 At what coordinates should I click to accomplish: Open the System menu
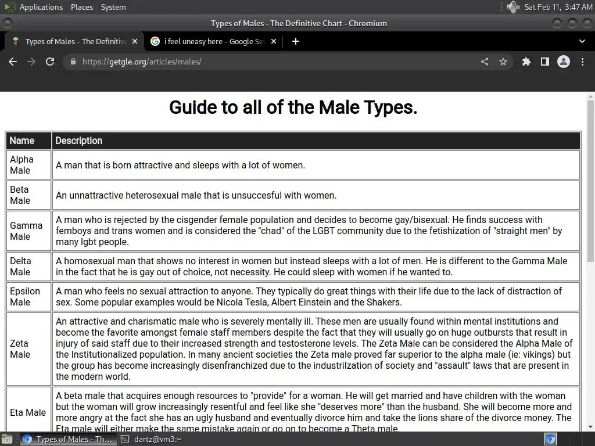point(113,7)
